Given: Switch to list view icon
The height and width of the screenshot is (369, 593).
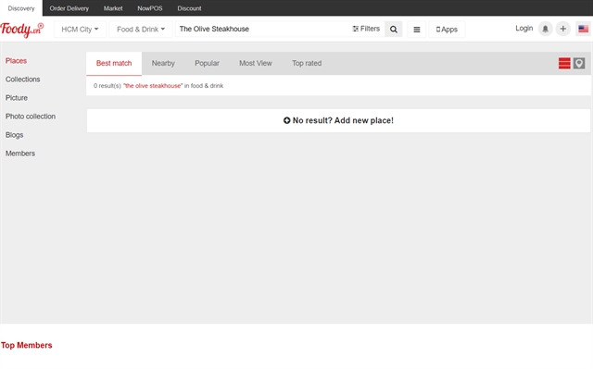Looking at the screenshot, I should coord(564,63).
